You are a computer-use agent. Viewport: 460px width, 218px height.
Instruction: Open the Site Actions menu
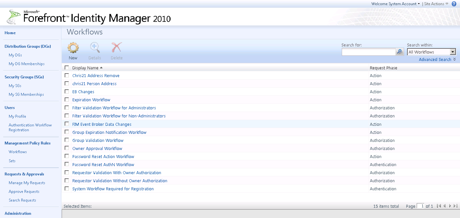click(x=436, y=4)
